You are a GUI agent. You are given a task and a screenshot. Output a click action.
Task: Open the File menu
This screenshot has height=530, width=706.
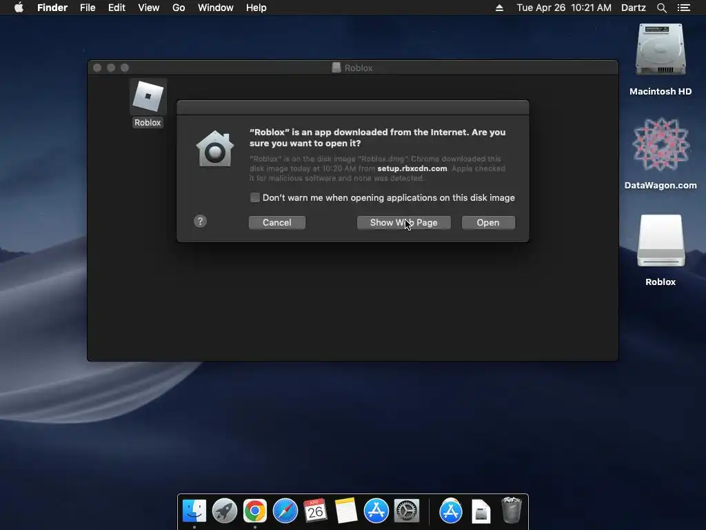[88, 8]
